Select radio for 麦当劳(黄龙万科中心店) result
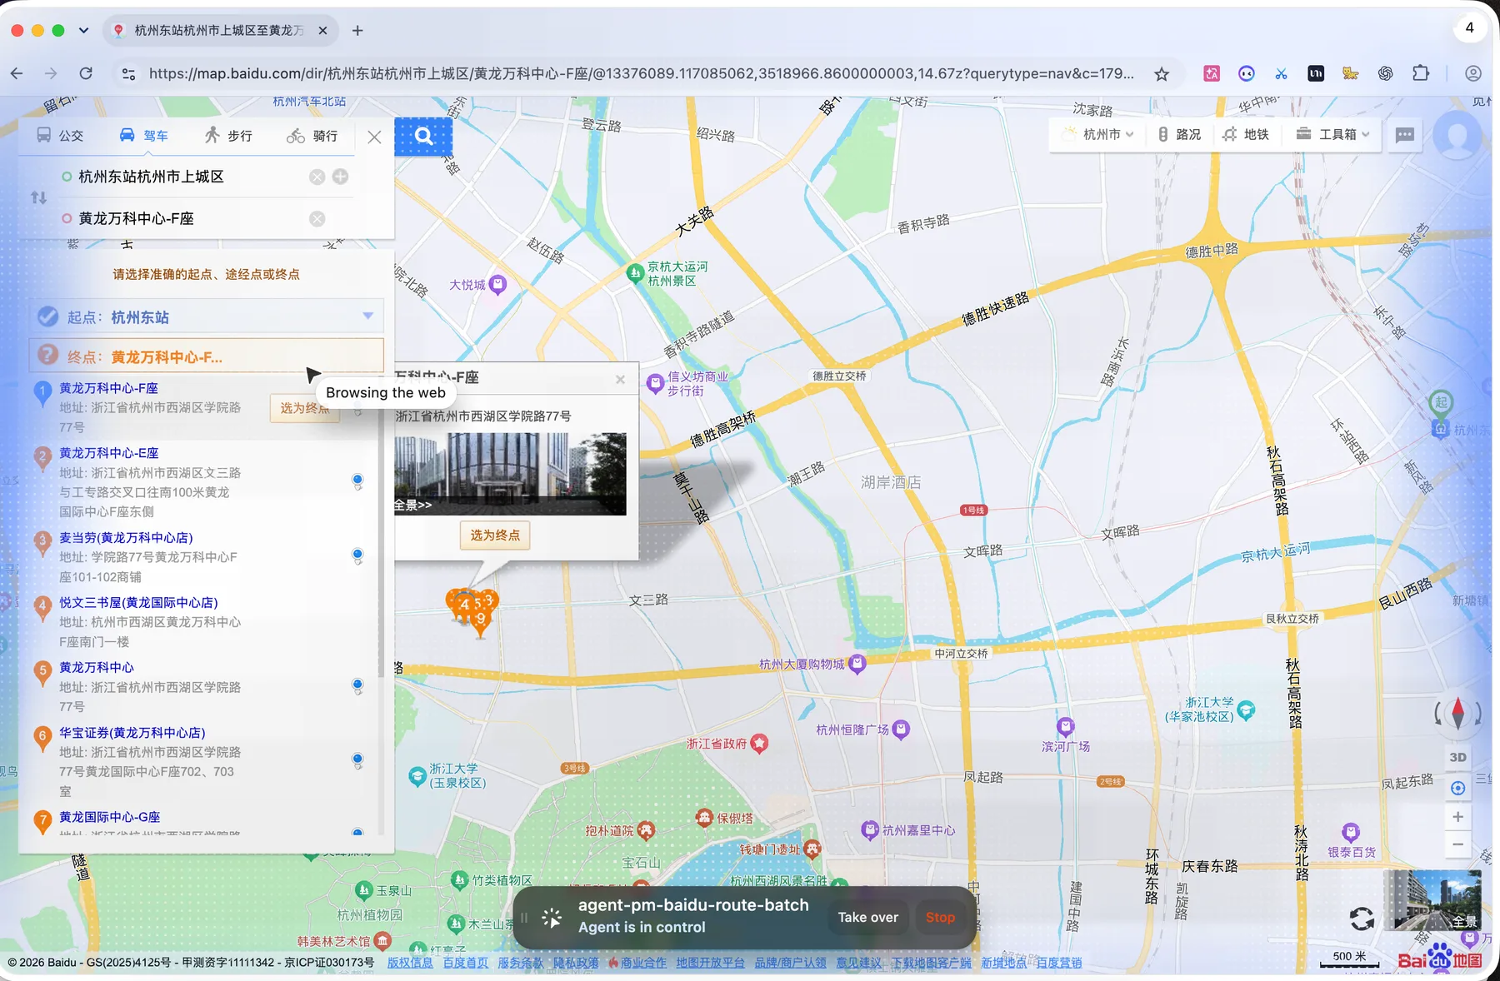Screen dimensions: 1500x981 (357, 555)
